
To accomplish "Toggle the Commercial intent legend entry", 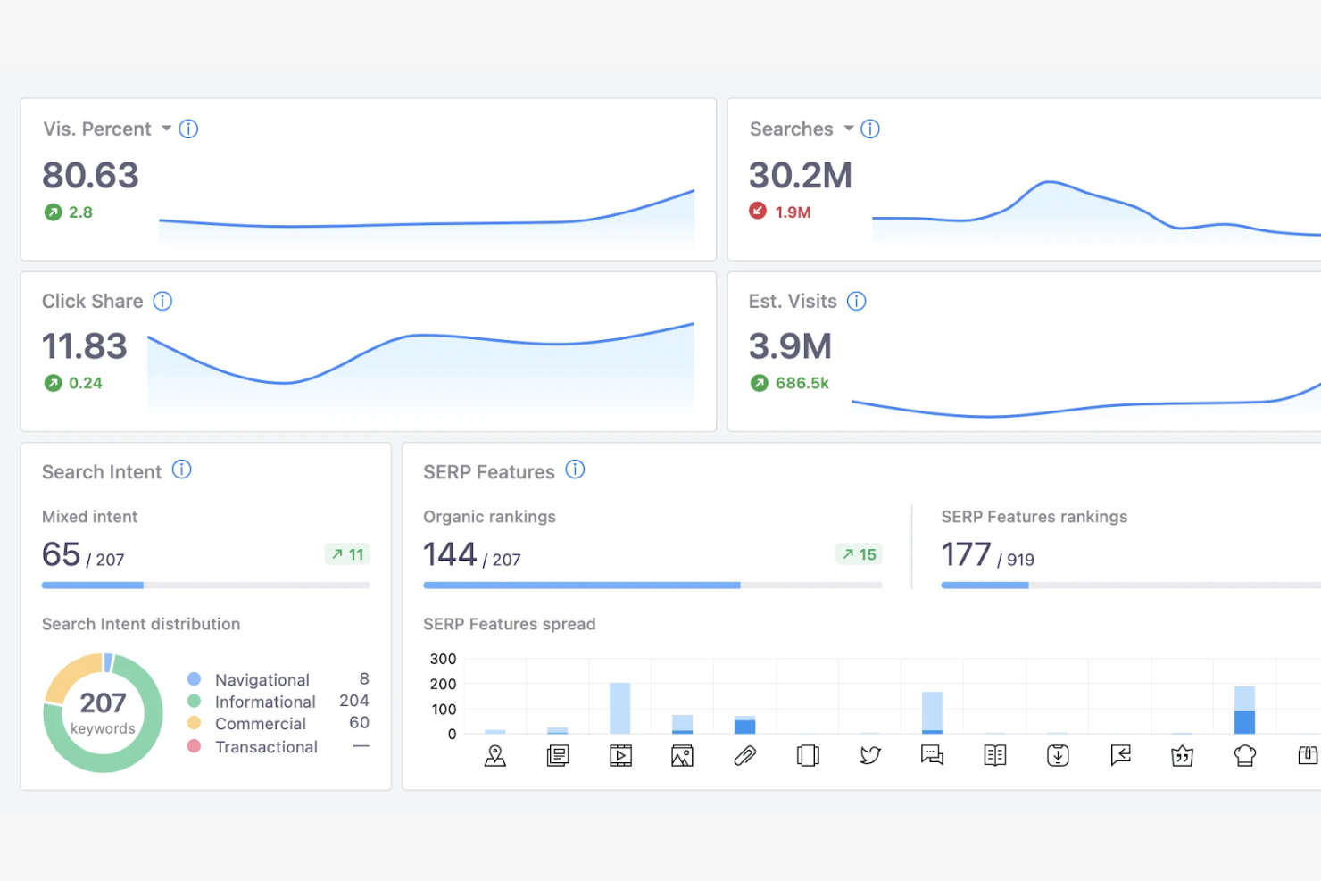I will [x=260, y=724].
